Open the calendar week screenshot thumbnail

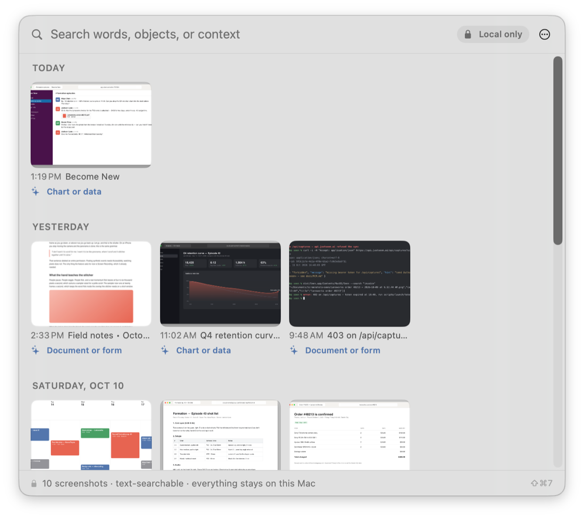coord(91,435)
